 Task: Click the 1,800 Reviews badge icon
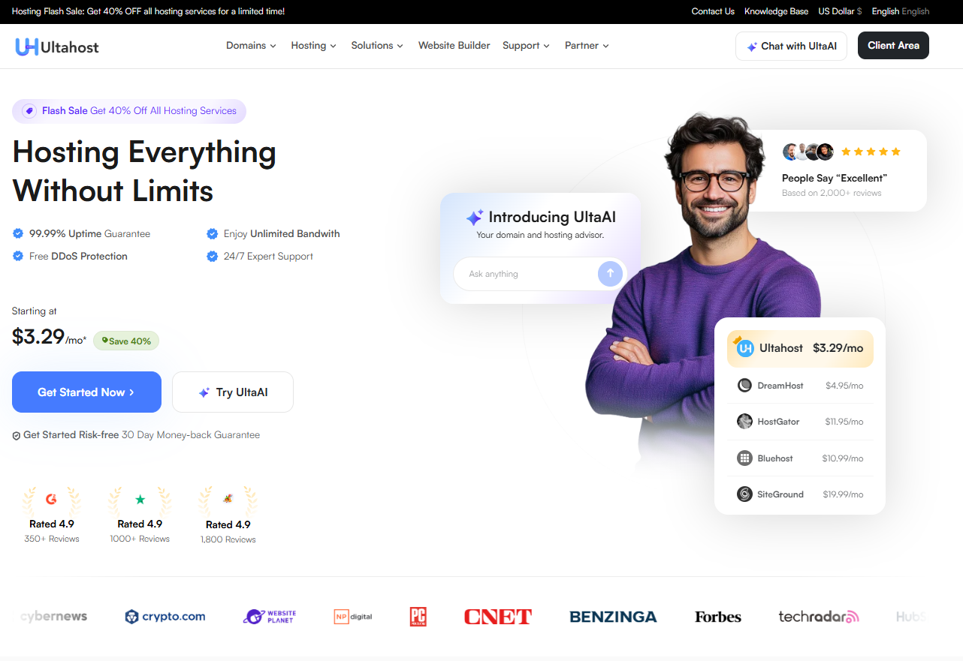228,499
